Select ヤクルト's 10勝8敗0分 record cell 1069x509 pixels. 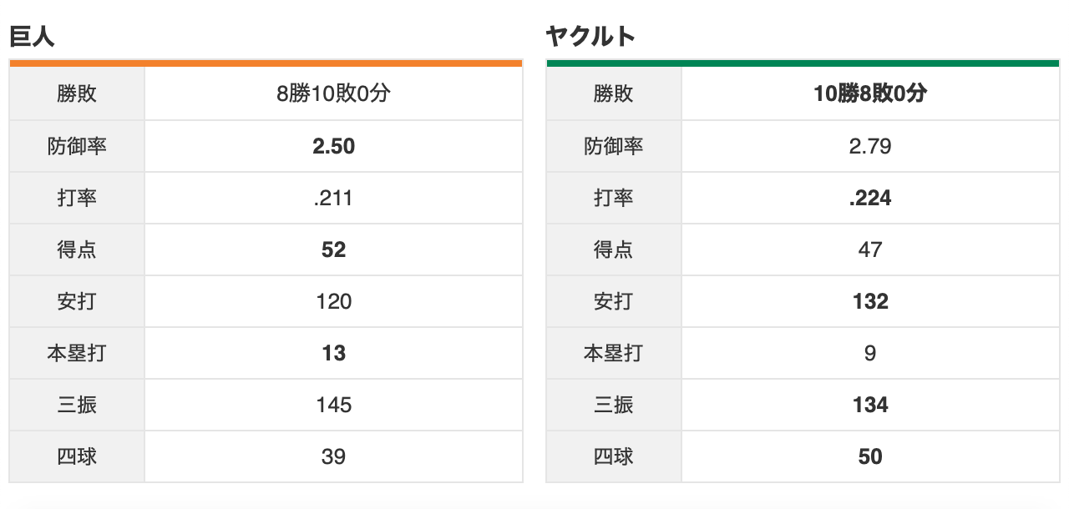pyautogui.click(x=870, y=94)
